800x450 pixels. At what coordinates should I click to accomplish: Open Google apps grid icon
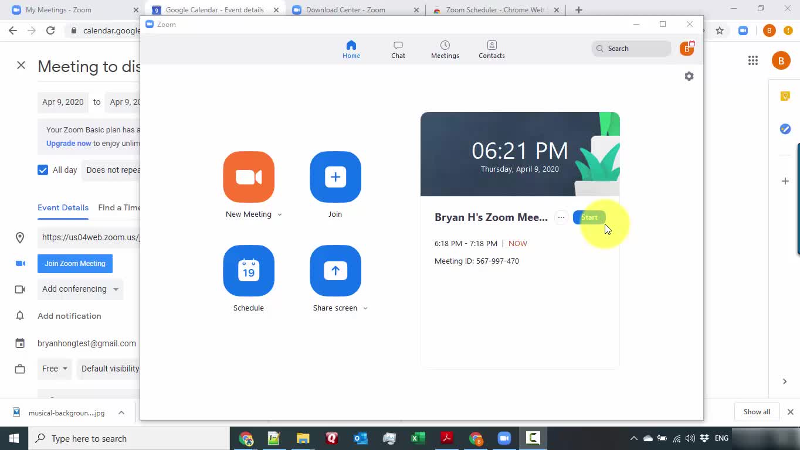pyautogui.click(x=753, y=60)
